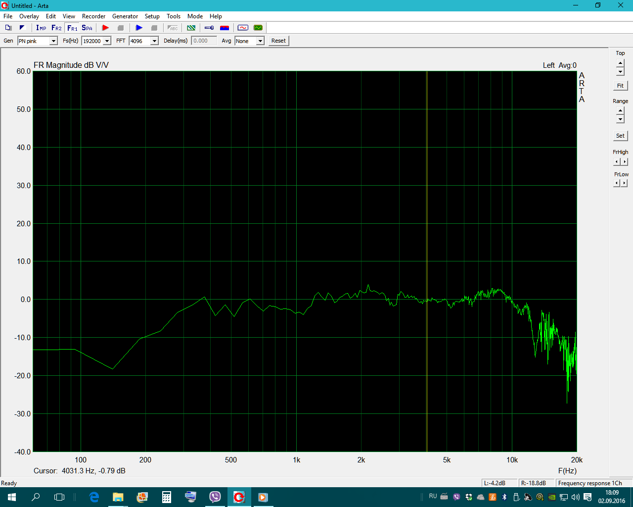The width and height of the screenshot is (633, 507).
Task: Click the green waveform display icon
Action: click(x=258, y=28)
